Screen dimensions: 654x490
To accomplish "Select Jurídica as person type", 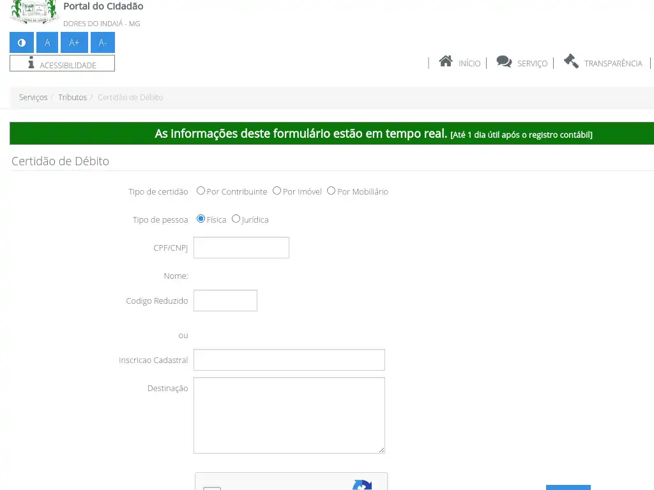I will pyautogui.click(x=236, y=219).
